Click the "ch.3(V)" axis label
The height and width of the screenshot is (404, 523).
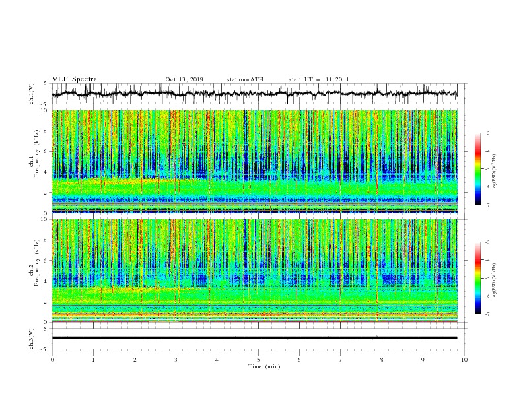32,339
